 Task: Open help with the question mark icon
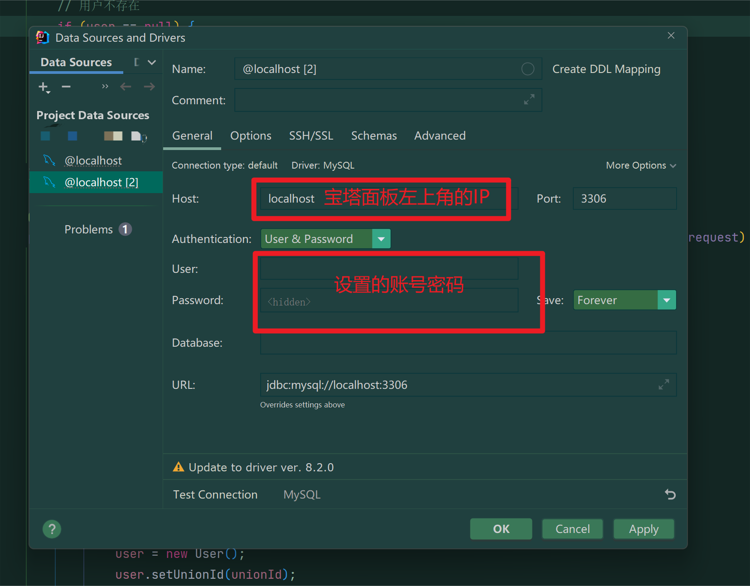click(x=52, y=529)
